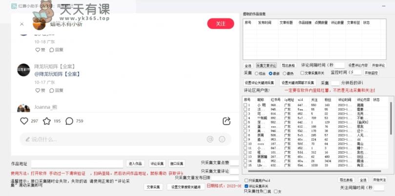The height and width of the screenshot is (196, 395).
Task: Enable the 文章采集开关 checkbox
Action: (x=302, y=73)
